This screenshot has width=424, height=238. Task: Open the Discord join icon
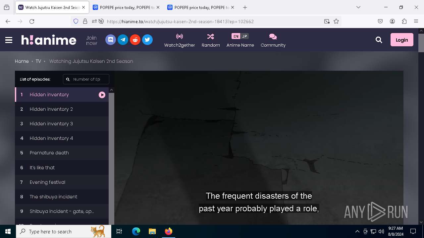tap(111, 40)
